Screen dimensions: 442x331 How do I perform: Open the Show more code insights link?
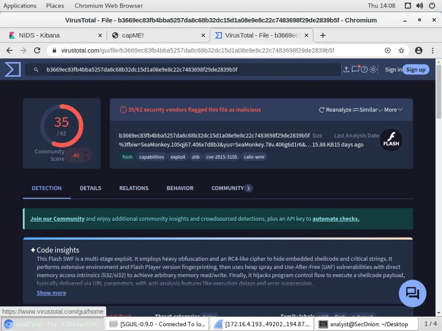(51, 293)
